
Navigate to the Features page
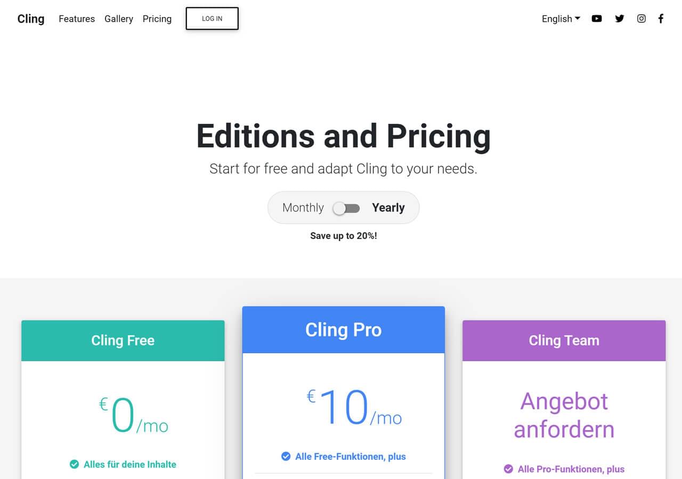coord(76,19)
